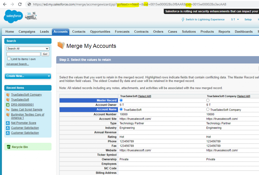Open TrueSalesSoft Company recent item link
The width and height of the screenshot is (259, 175).
pos(26,95)
